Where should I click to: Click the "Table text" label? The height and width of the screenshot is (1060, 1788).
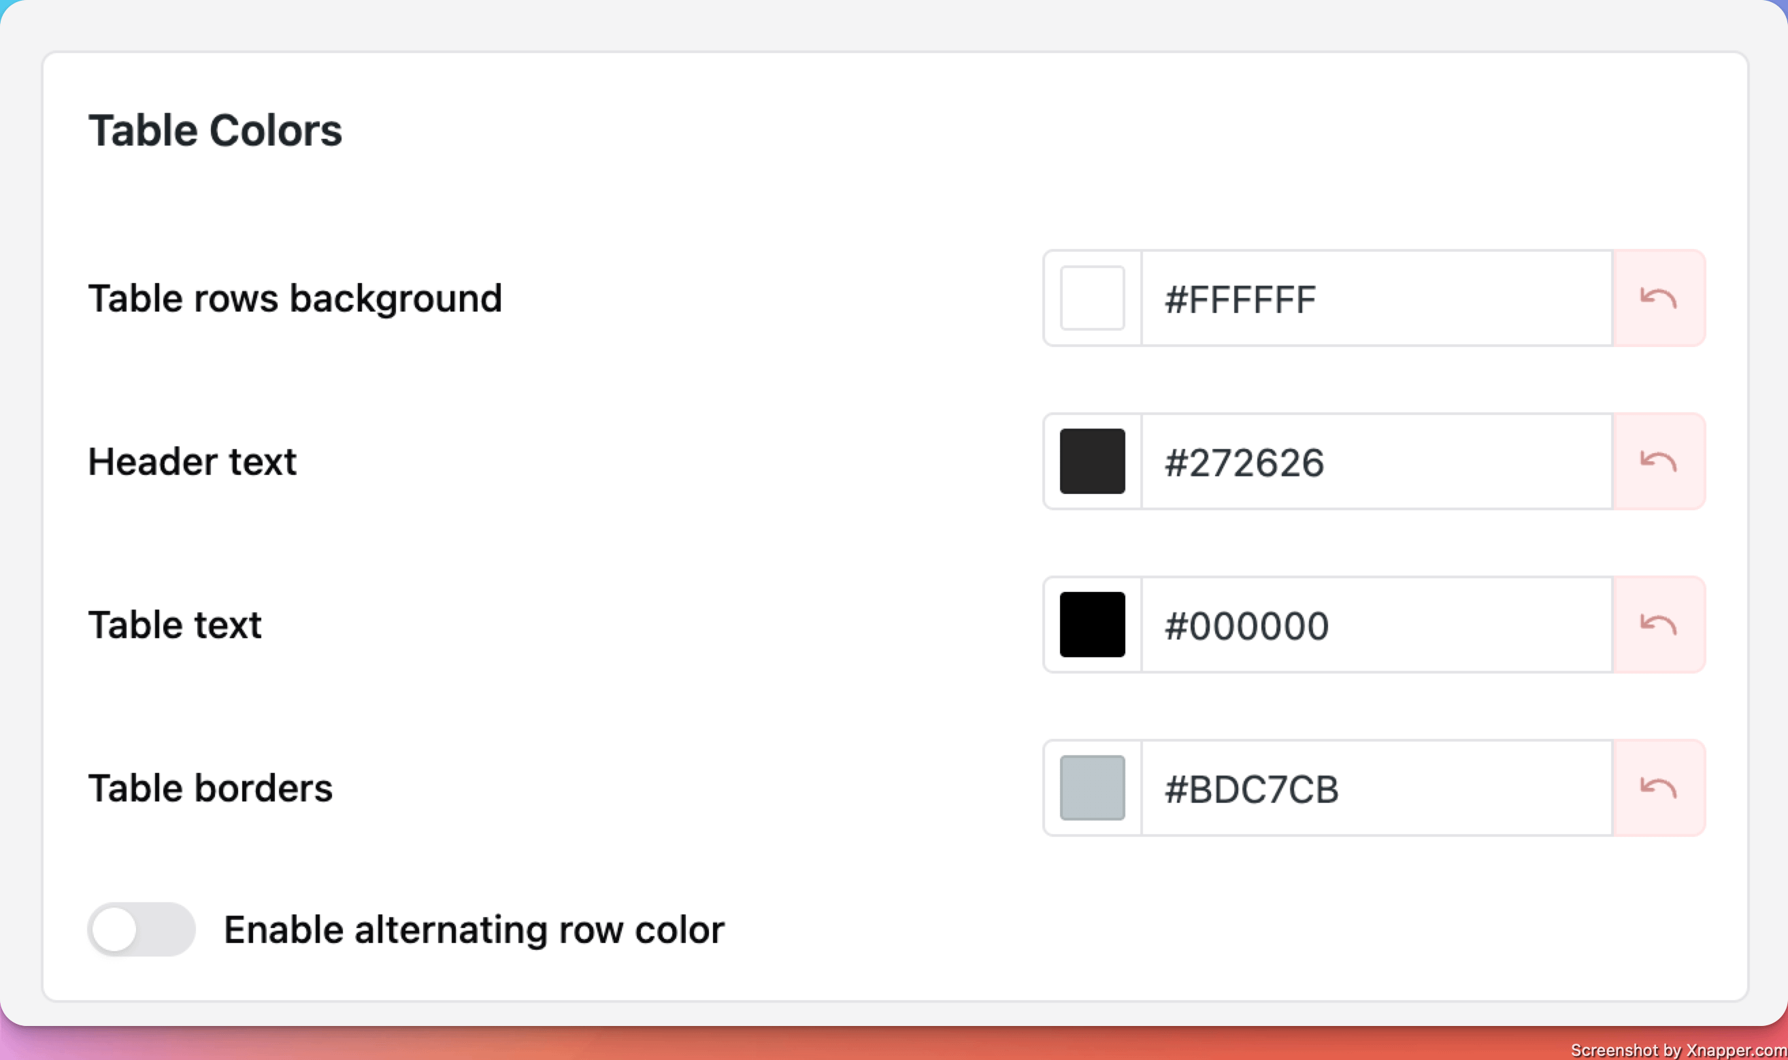[175, 625]
